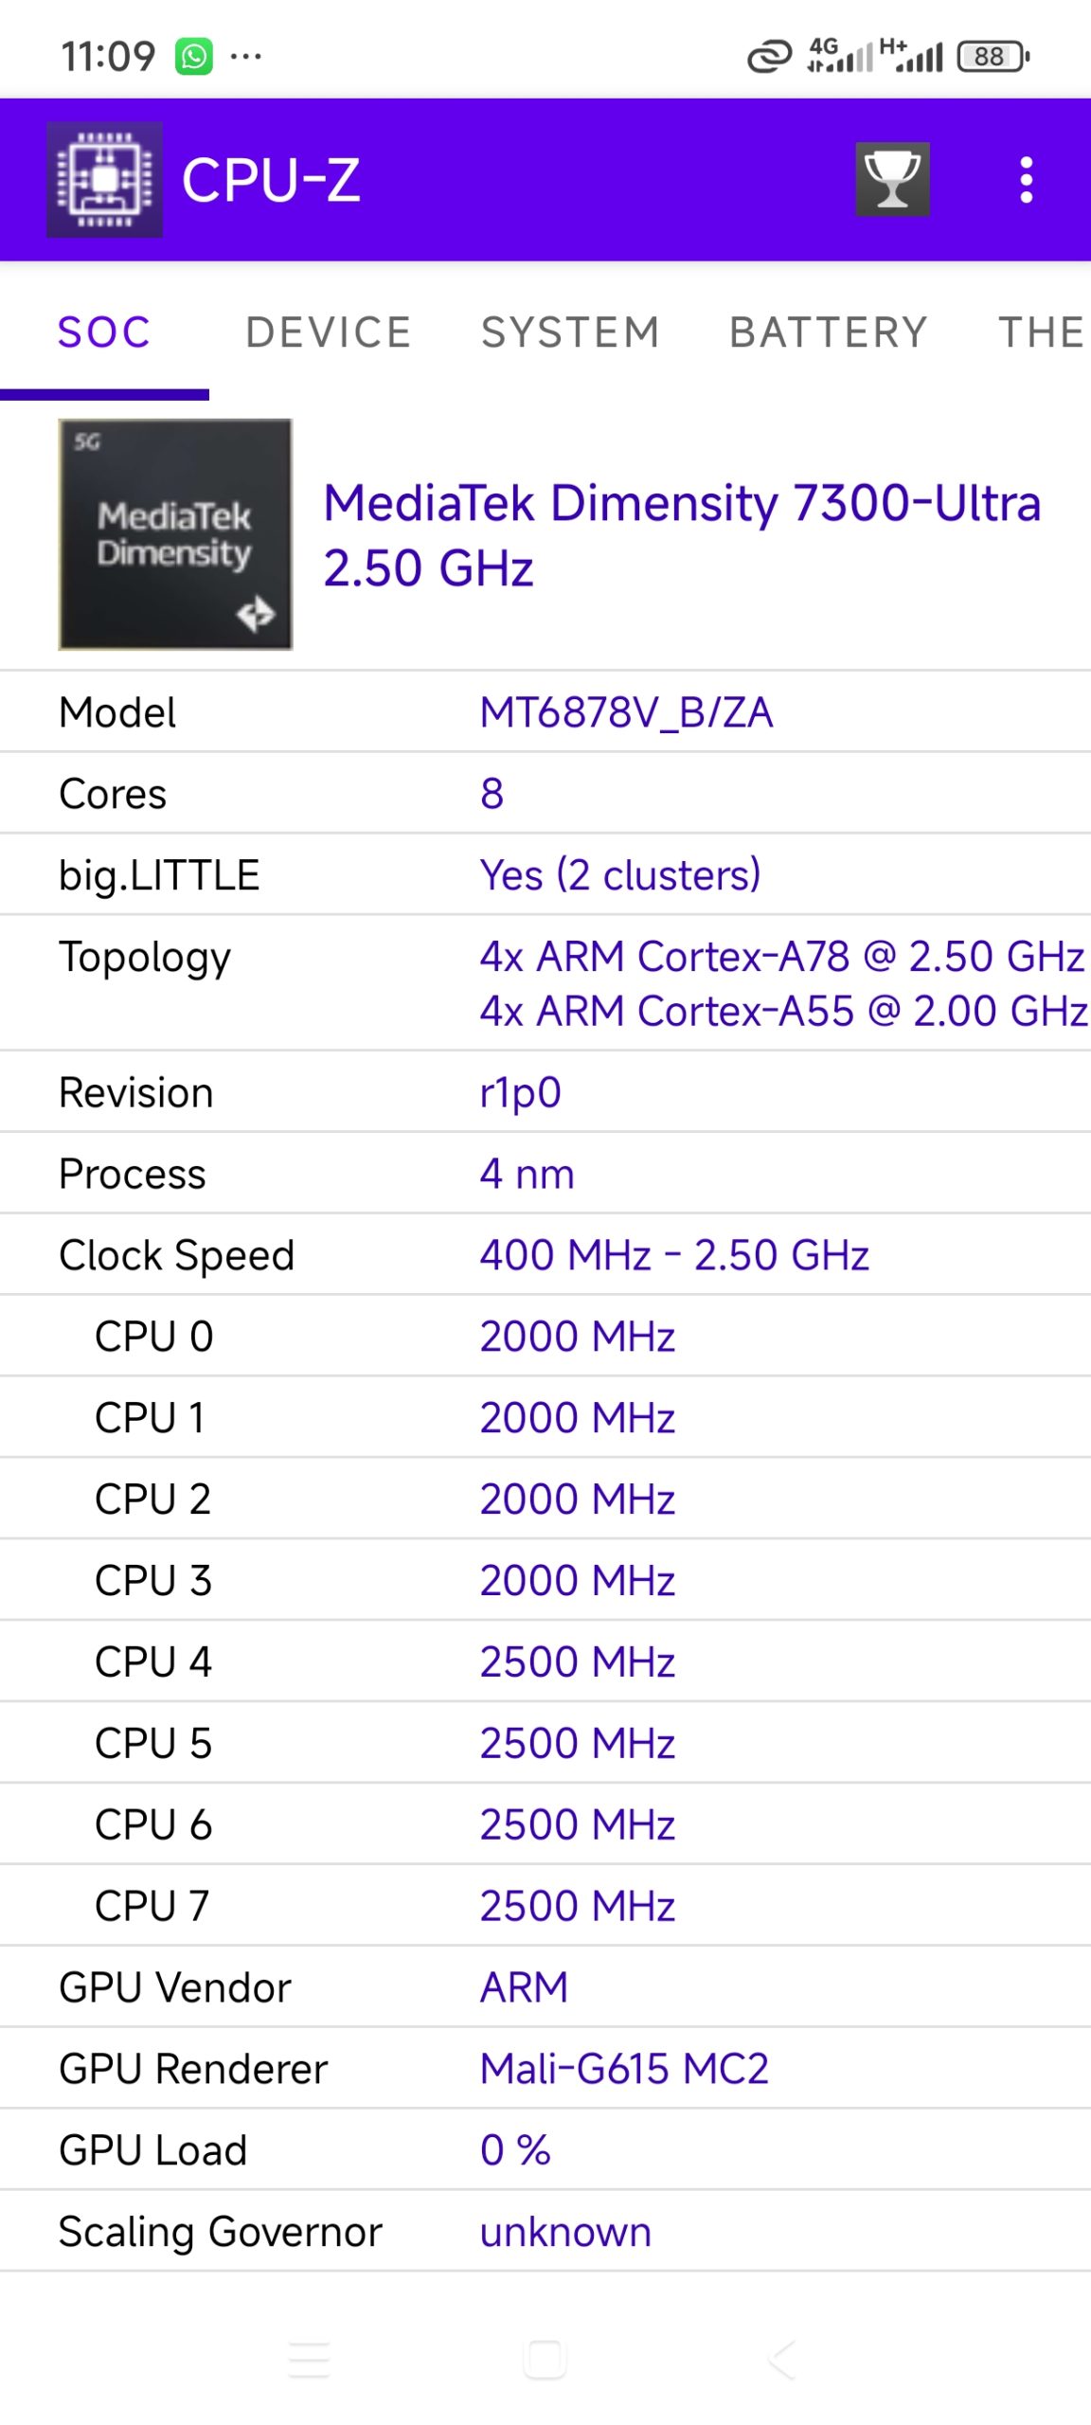Tap the WhatsApp notification icon
Screen dimensions: 1091x2425
[x=193, y=57]
